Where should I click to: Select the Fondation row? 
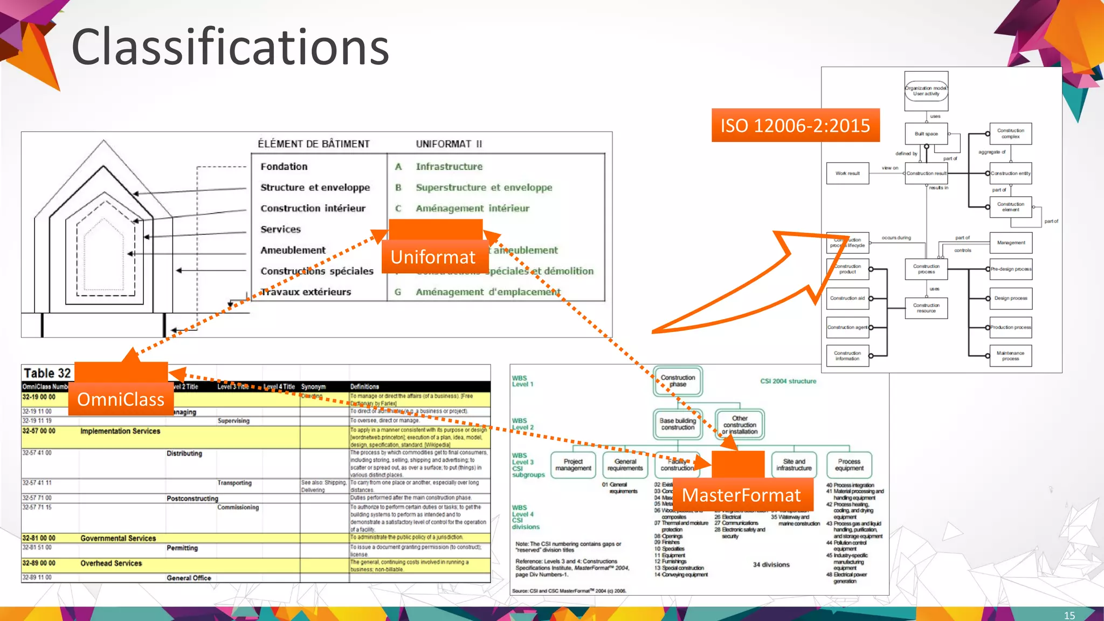coord(284,167)
